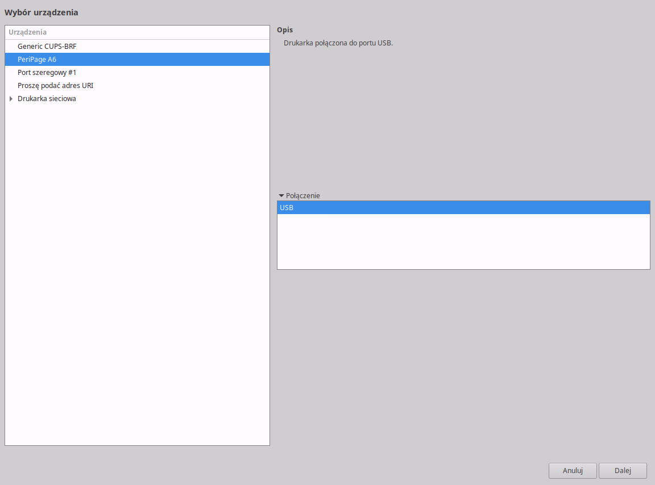655x485 pixels.
Task: Select Proszę podać adres URI option
Action: click(55, 86)
